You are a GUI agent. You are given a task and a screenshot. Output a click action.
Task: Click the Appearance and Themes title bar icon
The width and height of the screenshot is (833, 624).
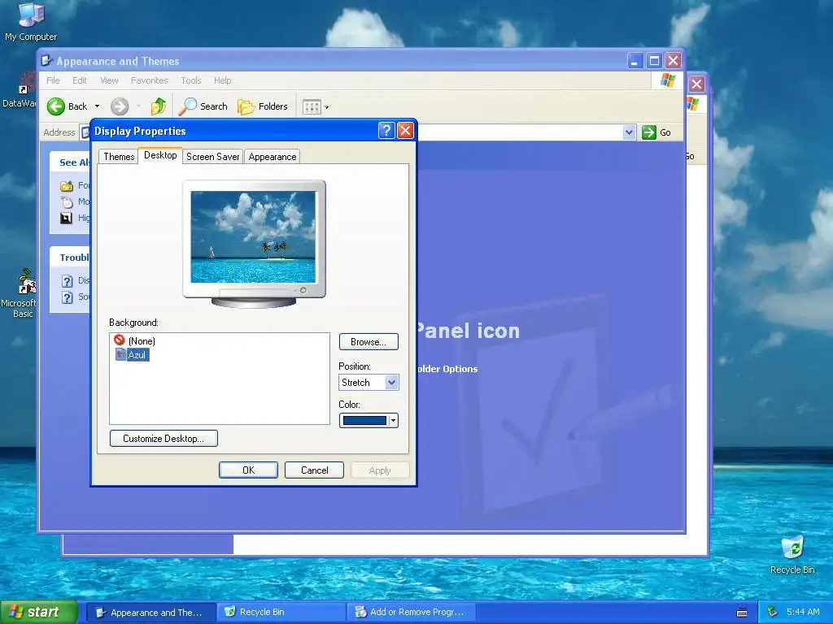[x=46, y=60]
